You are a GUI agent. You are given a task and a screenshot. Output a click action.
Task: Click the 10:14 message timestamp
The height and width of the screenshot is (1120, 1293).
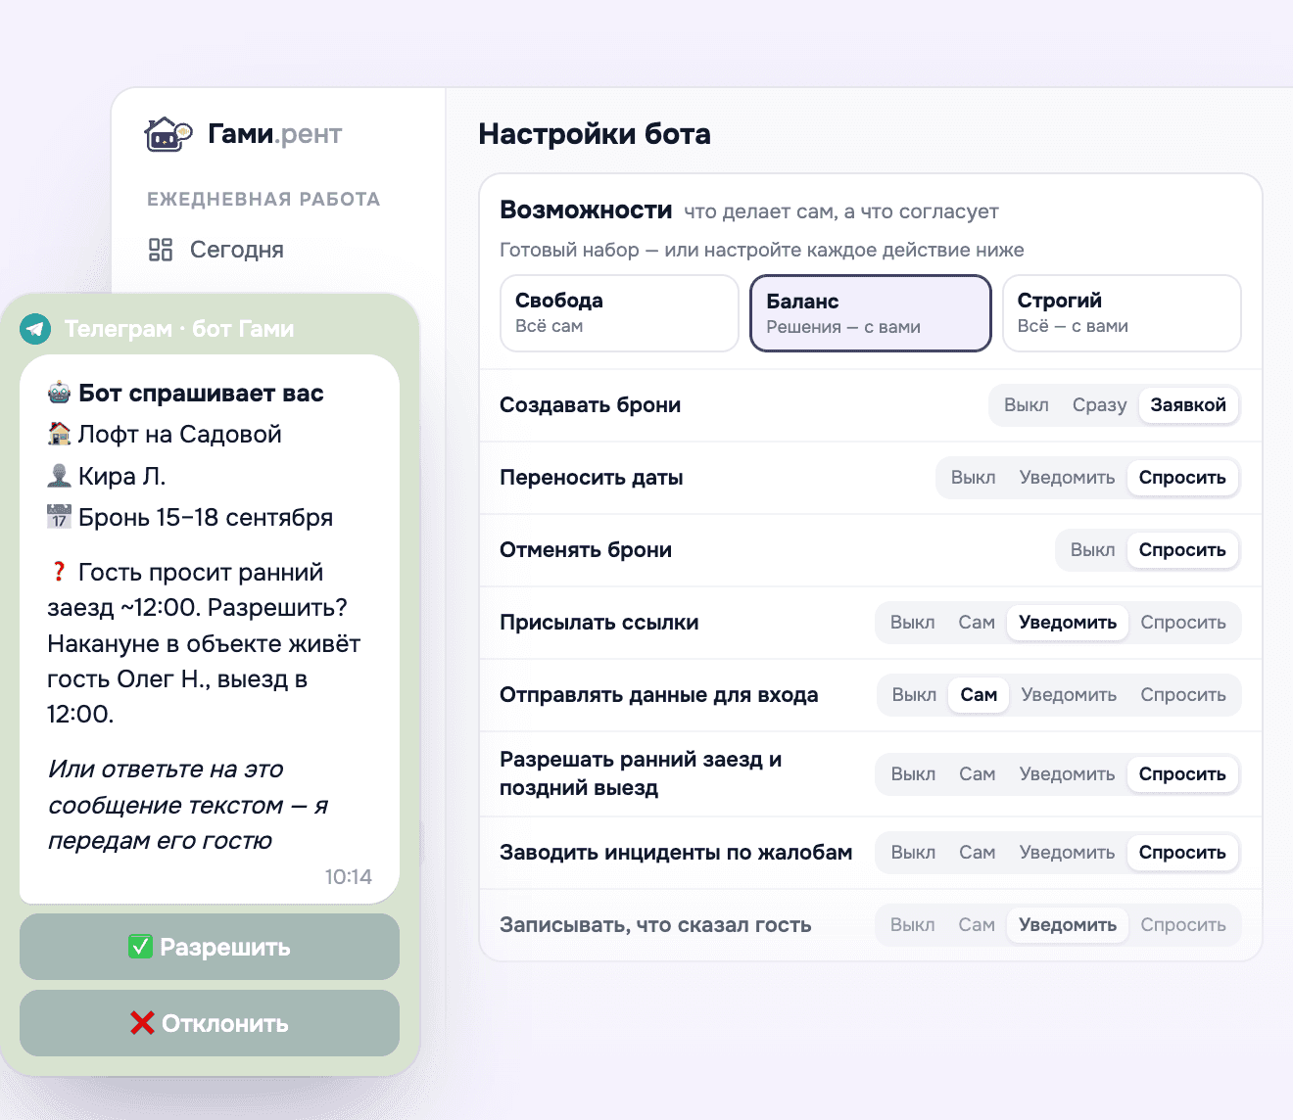pyautogui.click(x=349, y=876)
